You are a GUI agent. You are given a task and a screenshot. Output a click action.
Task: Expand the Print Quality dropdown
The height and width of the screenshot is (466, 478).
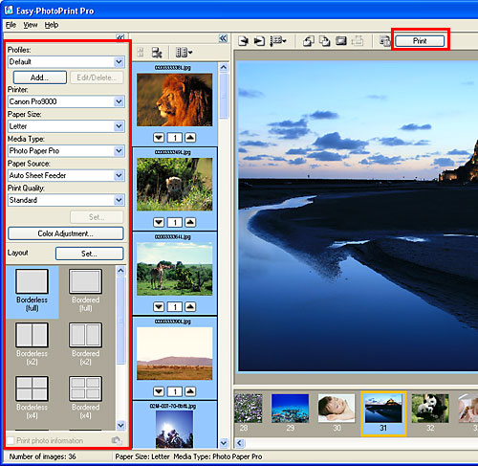click(119, 200)
